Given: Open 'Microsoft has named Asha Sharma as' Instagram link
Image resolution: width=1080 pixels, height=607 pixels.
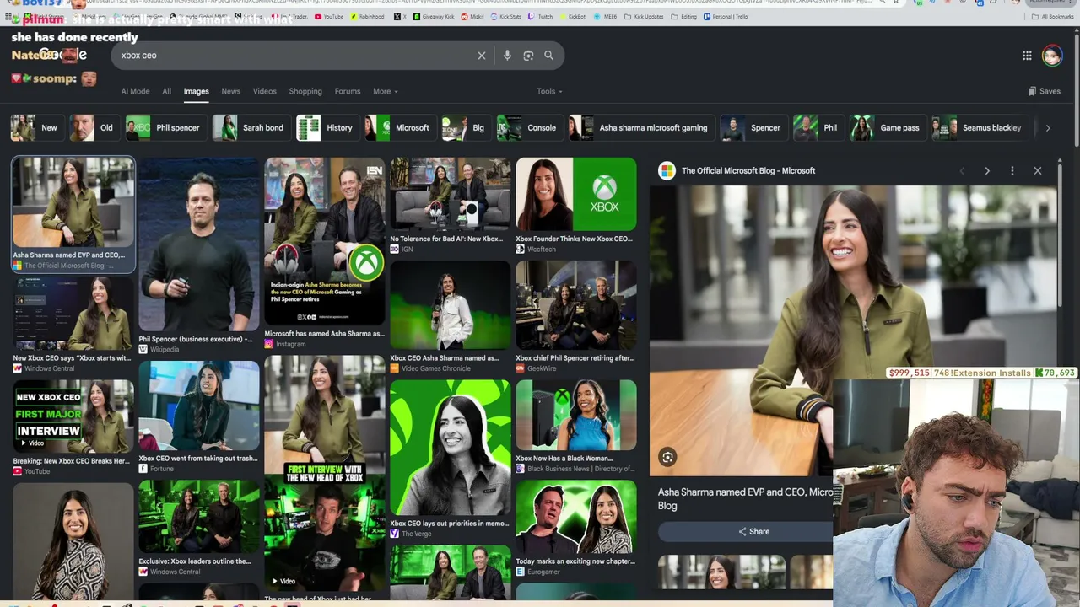Looking at the screenshot, I should pyautogui.click(x=325, y=334).
